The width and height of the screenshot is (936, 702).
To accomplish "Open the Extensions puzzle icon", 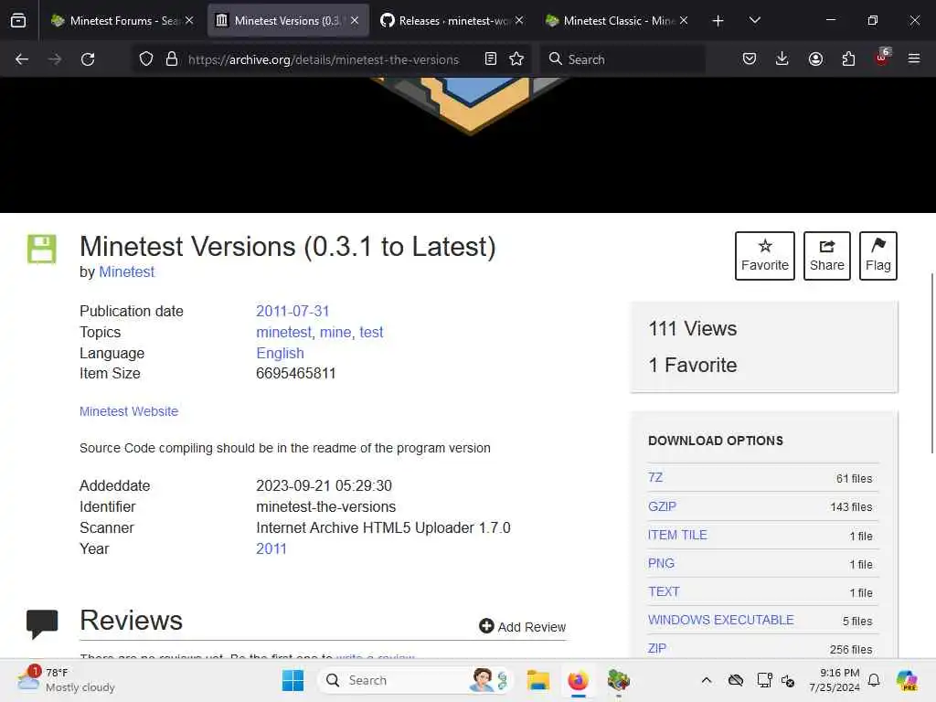I will pos(848,58).
